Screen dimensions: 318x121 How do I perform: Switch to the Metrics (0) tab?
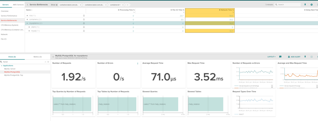[x=38, y=57]
